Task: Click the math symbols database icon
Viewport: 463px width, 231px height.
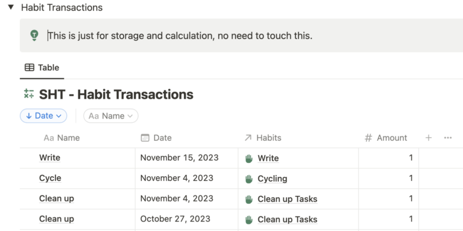Action: (x=29, y=94)
